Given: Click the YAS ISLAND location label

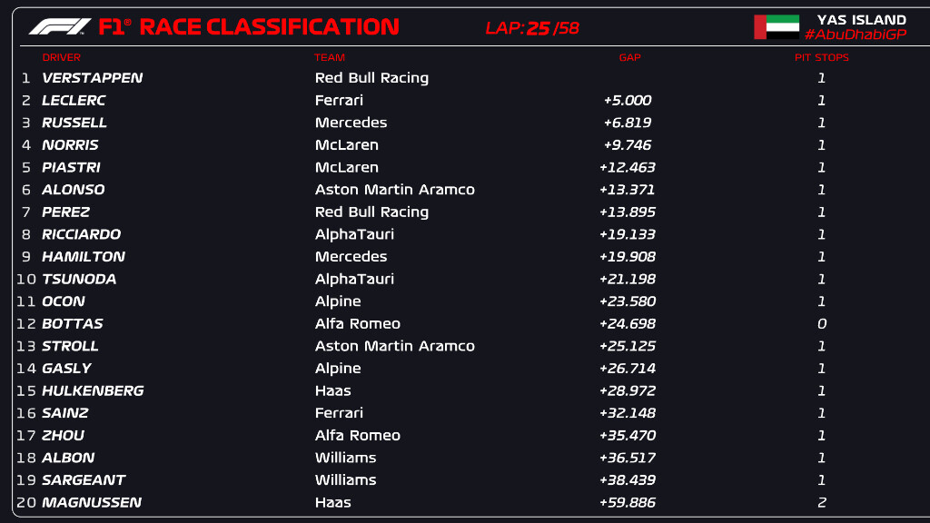Looking at the screenshot, I should pyautogui.click(x=861, y=20).
